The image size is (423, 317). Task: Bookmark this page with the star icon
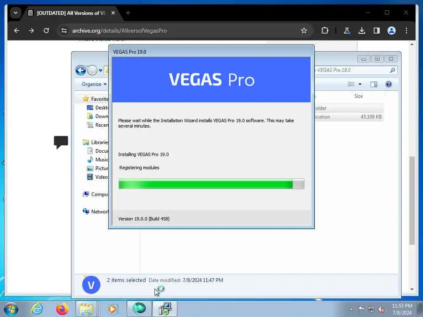click(x=304, y=31)
